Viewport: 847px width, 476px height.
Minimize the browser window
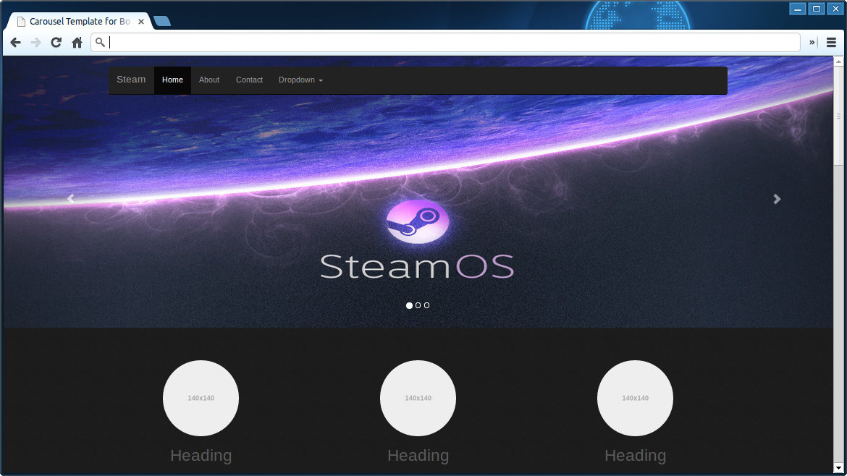click(798, 9)
